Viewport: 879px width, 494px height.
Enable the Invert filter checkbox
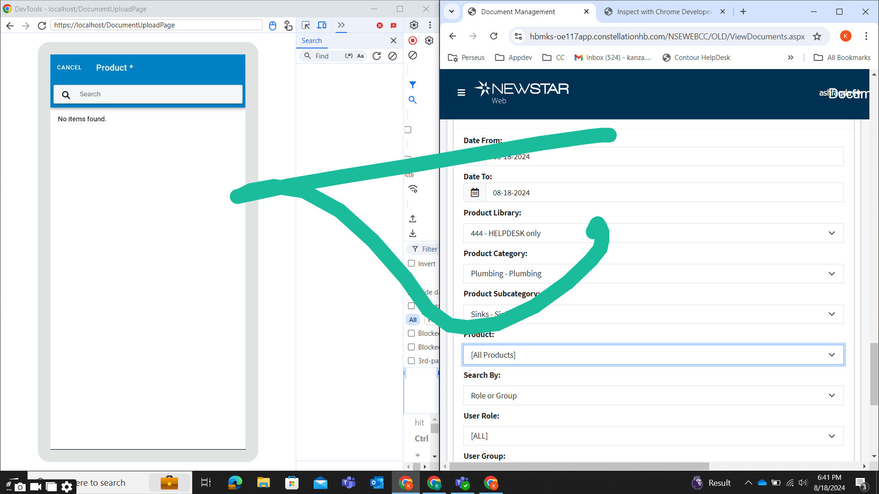(x=411, y=263)
